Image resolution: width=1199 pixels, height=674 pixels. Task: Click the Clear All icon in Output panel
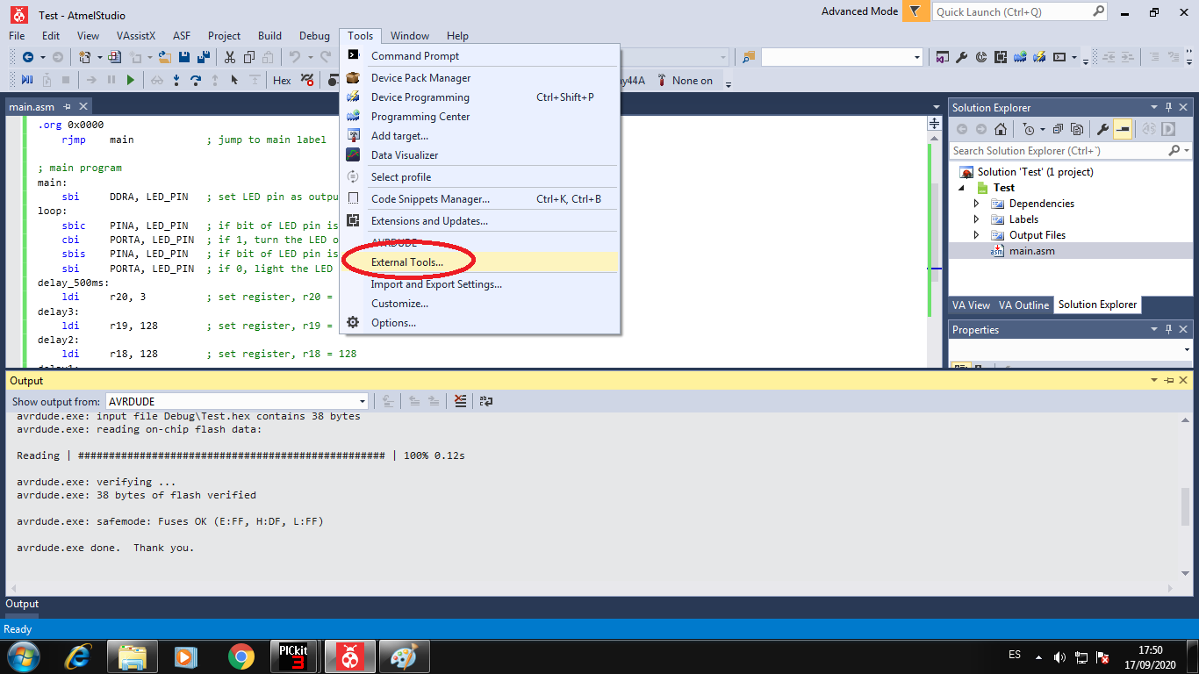pos(461,401)
